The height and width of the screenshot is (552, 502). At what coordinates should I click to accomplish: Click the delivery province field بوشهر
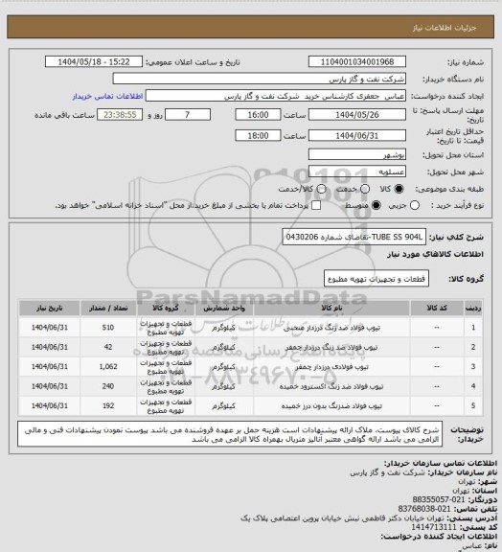(x=357, y=154)
